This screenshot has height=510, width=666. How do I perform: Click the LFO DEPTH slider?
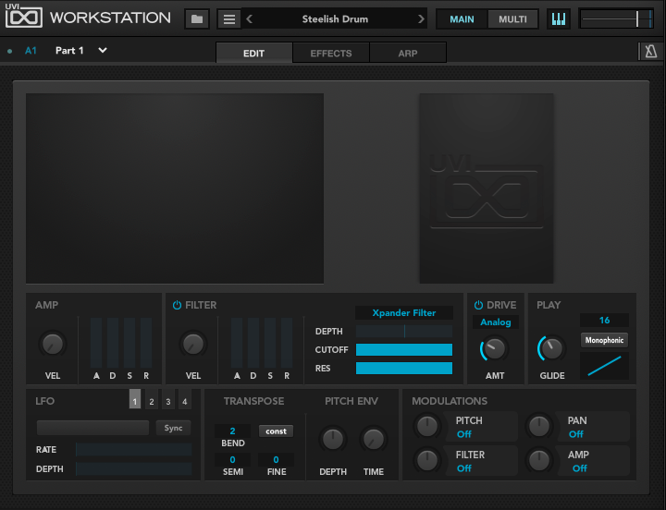(133, 468)
